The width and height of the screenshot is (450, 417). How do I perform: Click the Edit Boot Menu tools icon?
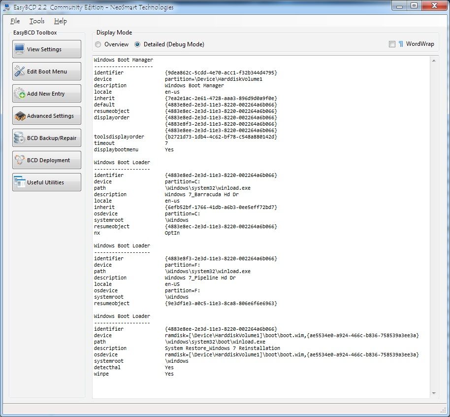click(20, 71)
